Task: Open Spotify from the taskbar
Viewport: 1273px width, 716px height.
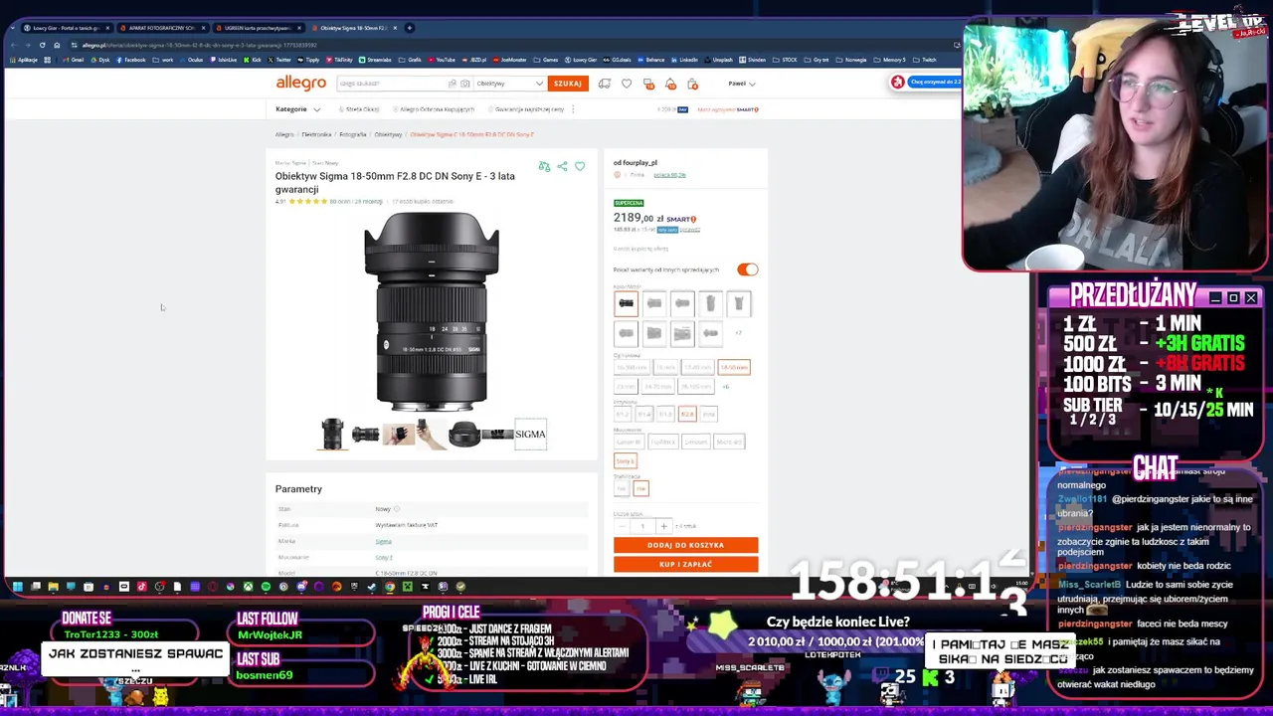Action: 266,587
